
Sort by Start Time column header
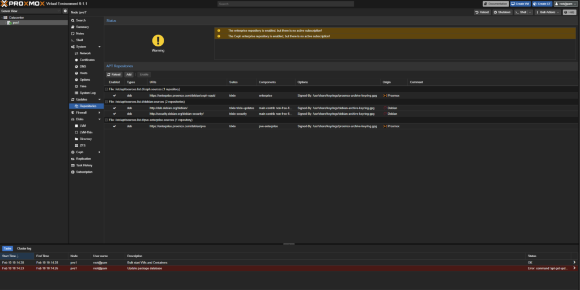point(17,256)
